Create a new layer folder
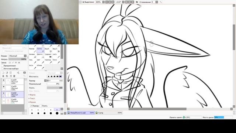The width and height of the screenshot is (236, 133). [11, 73]
